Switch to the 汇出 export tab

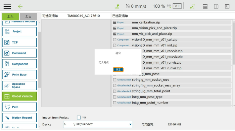pos(29,16)
